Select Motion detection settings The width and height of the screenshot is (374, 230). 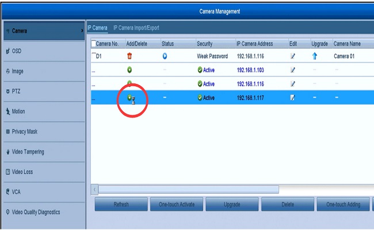[44, 112]
